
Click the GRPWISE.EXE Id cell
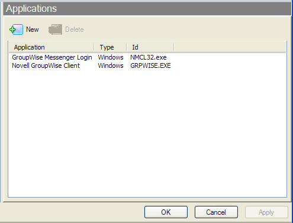tap(150, 65)
